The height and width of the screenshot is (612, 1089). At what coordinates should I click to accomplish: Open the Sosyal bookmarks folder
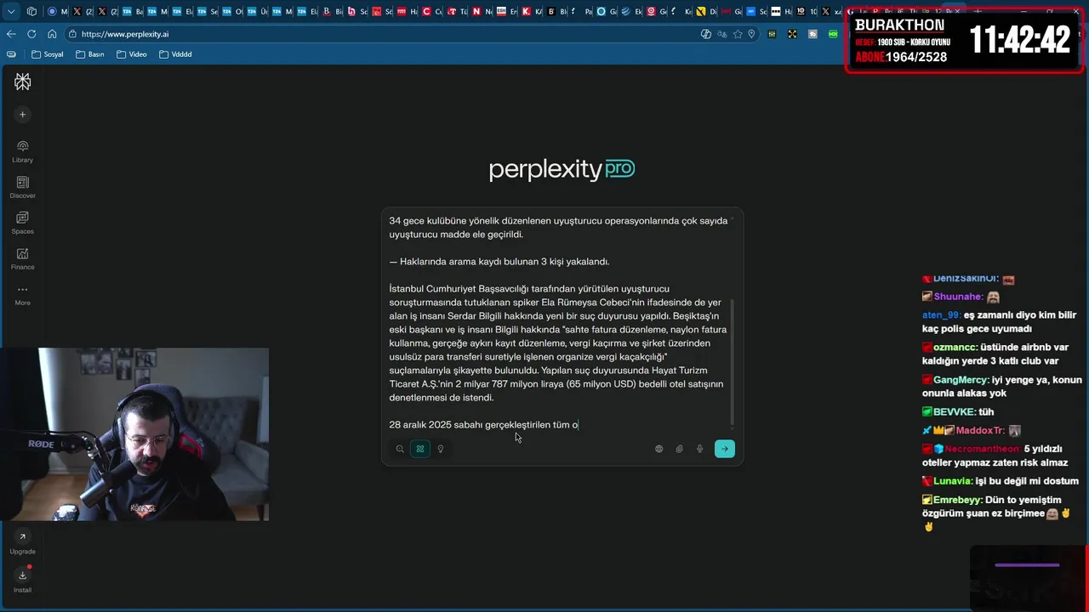(48, 54)
